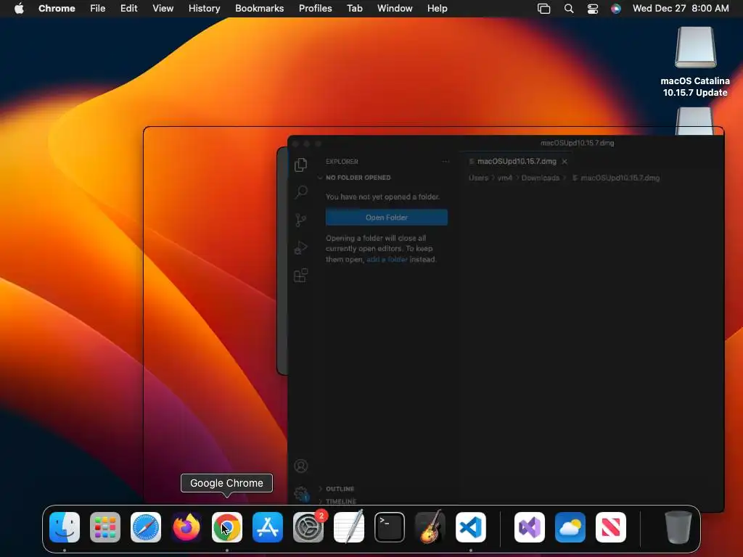
Task: Click the 'add a folder' link
Action: (x=387, y=259)
